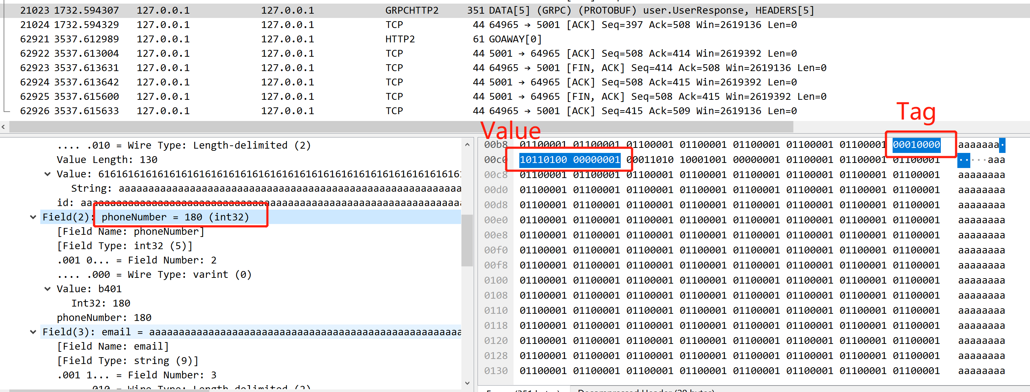Select packet 62924 TCP row
The image size is (1030, 392).
[515, 82]
